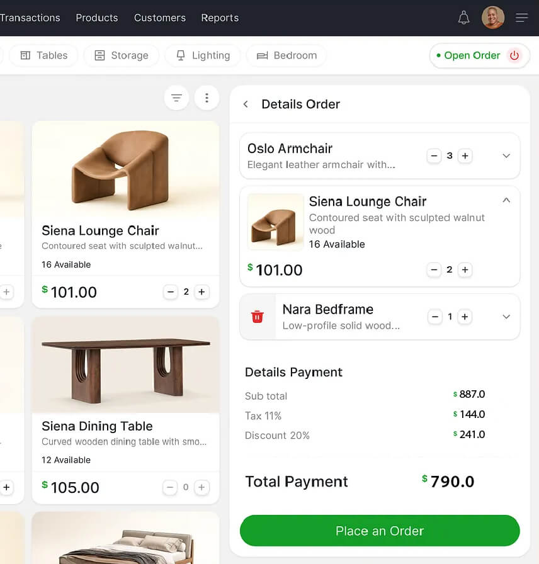Image resolution: width=539 pixels, height=564 pixels.
Task: Select the Tables category filter
Action: click(43, 55)
